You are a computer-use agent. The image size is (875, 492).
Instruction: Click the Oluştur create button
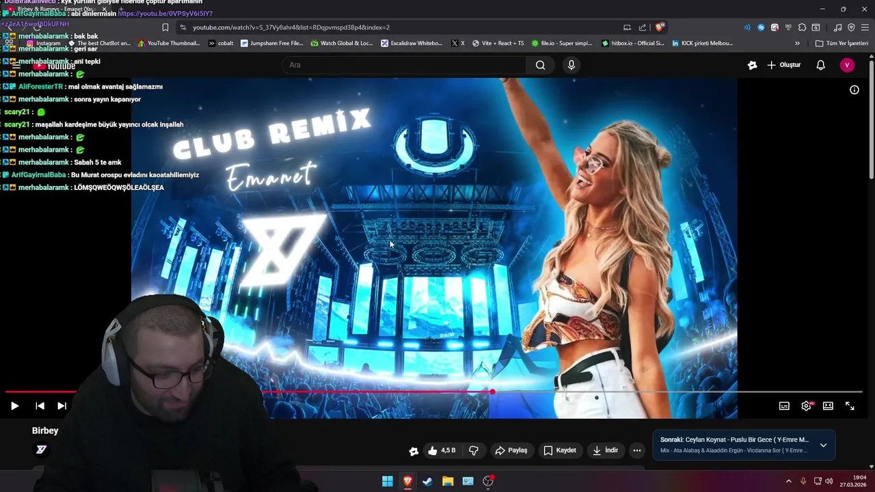[783, 65]
